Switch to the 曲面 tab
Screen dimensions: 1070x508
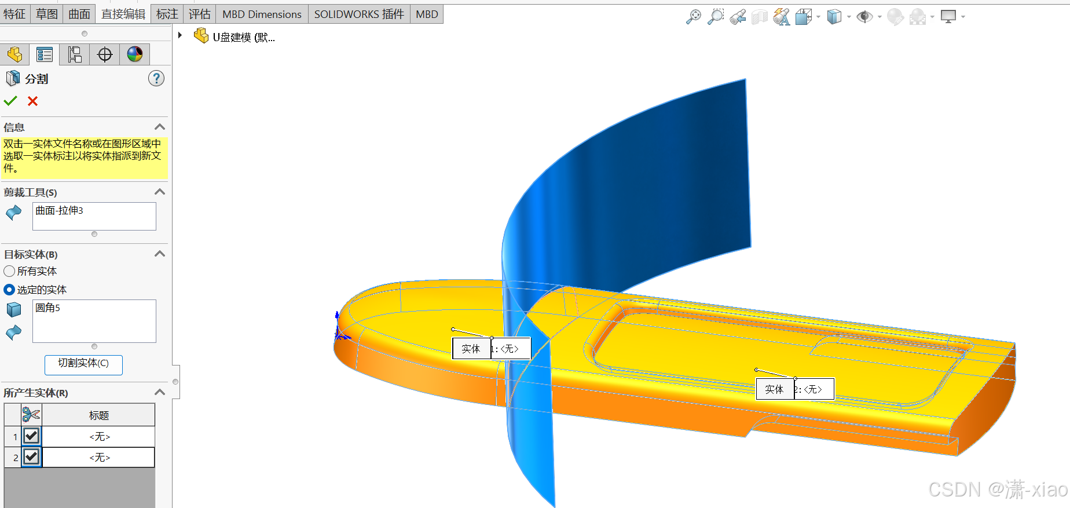[79, 14]
